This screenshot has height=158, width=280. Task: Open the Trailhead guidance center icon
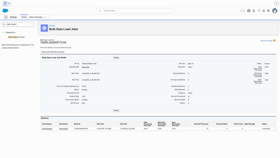click(254, 11)
